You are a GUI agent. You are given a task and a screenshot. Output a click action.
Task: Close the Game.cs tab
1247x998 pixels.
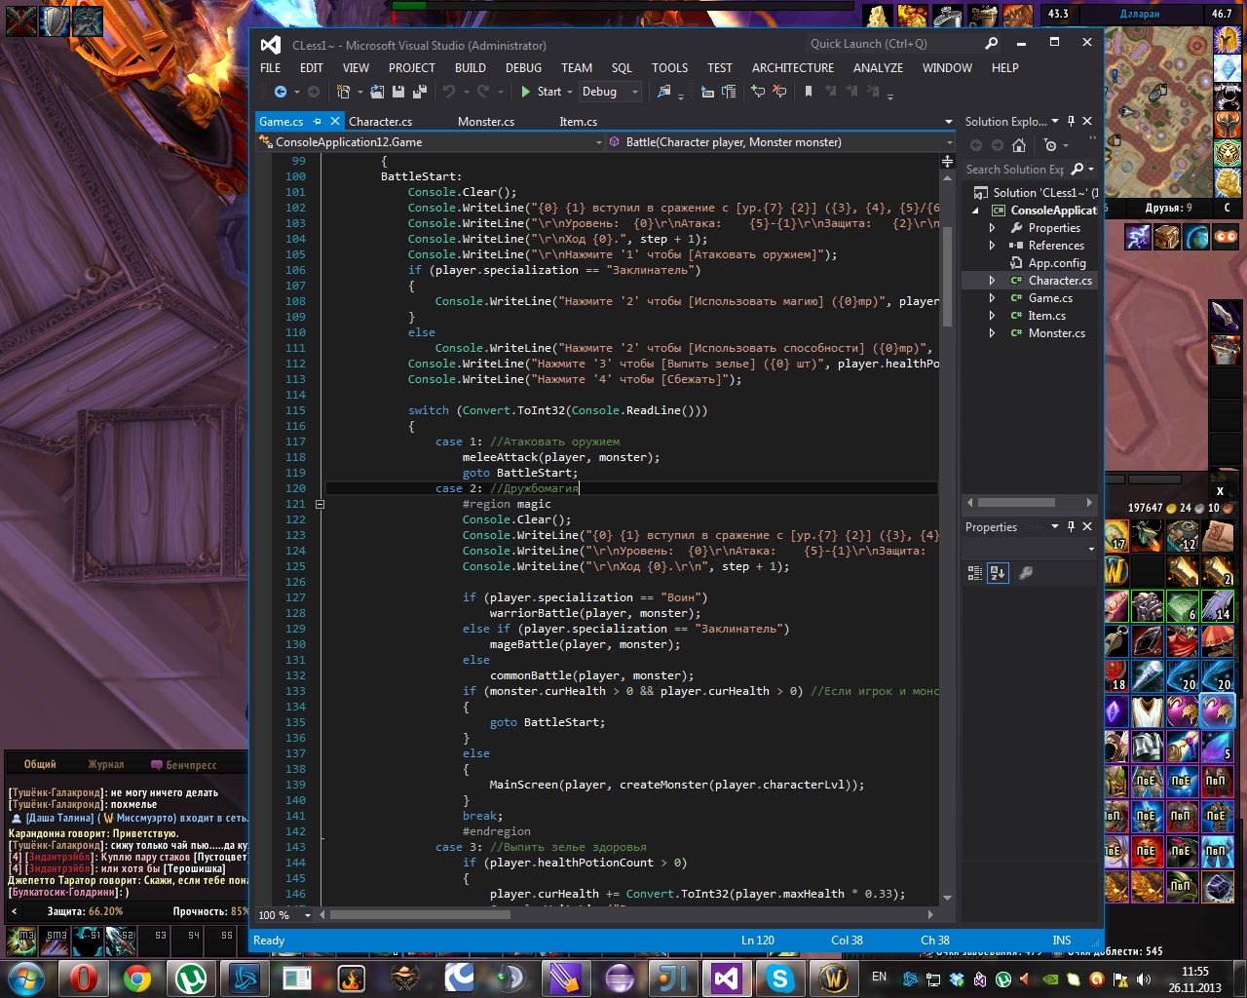(x=335, y=122)
